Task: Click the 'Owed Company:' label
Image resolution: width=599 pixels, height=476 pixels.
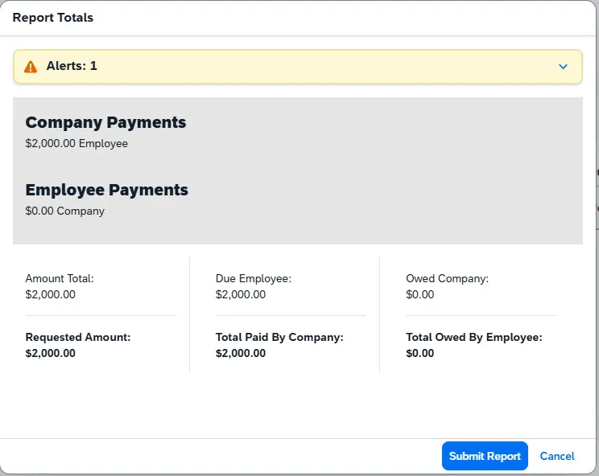Action: pyautogui.click(x=448, y=278)
